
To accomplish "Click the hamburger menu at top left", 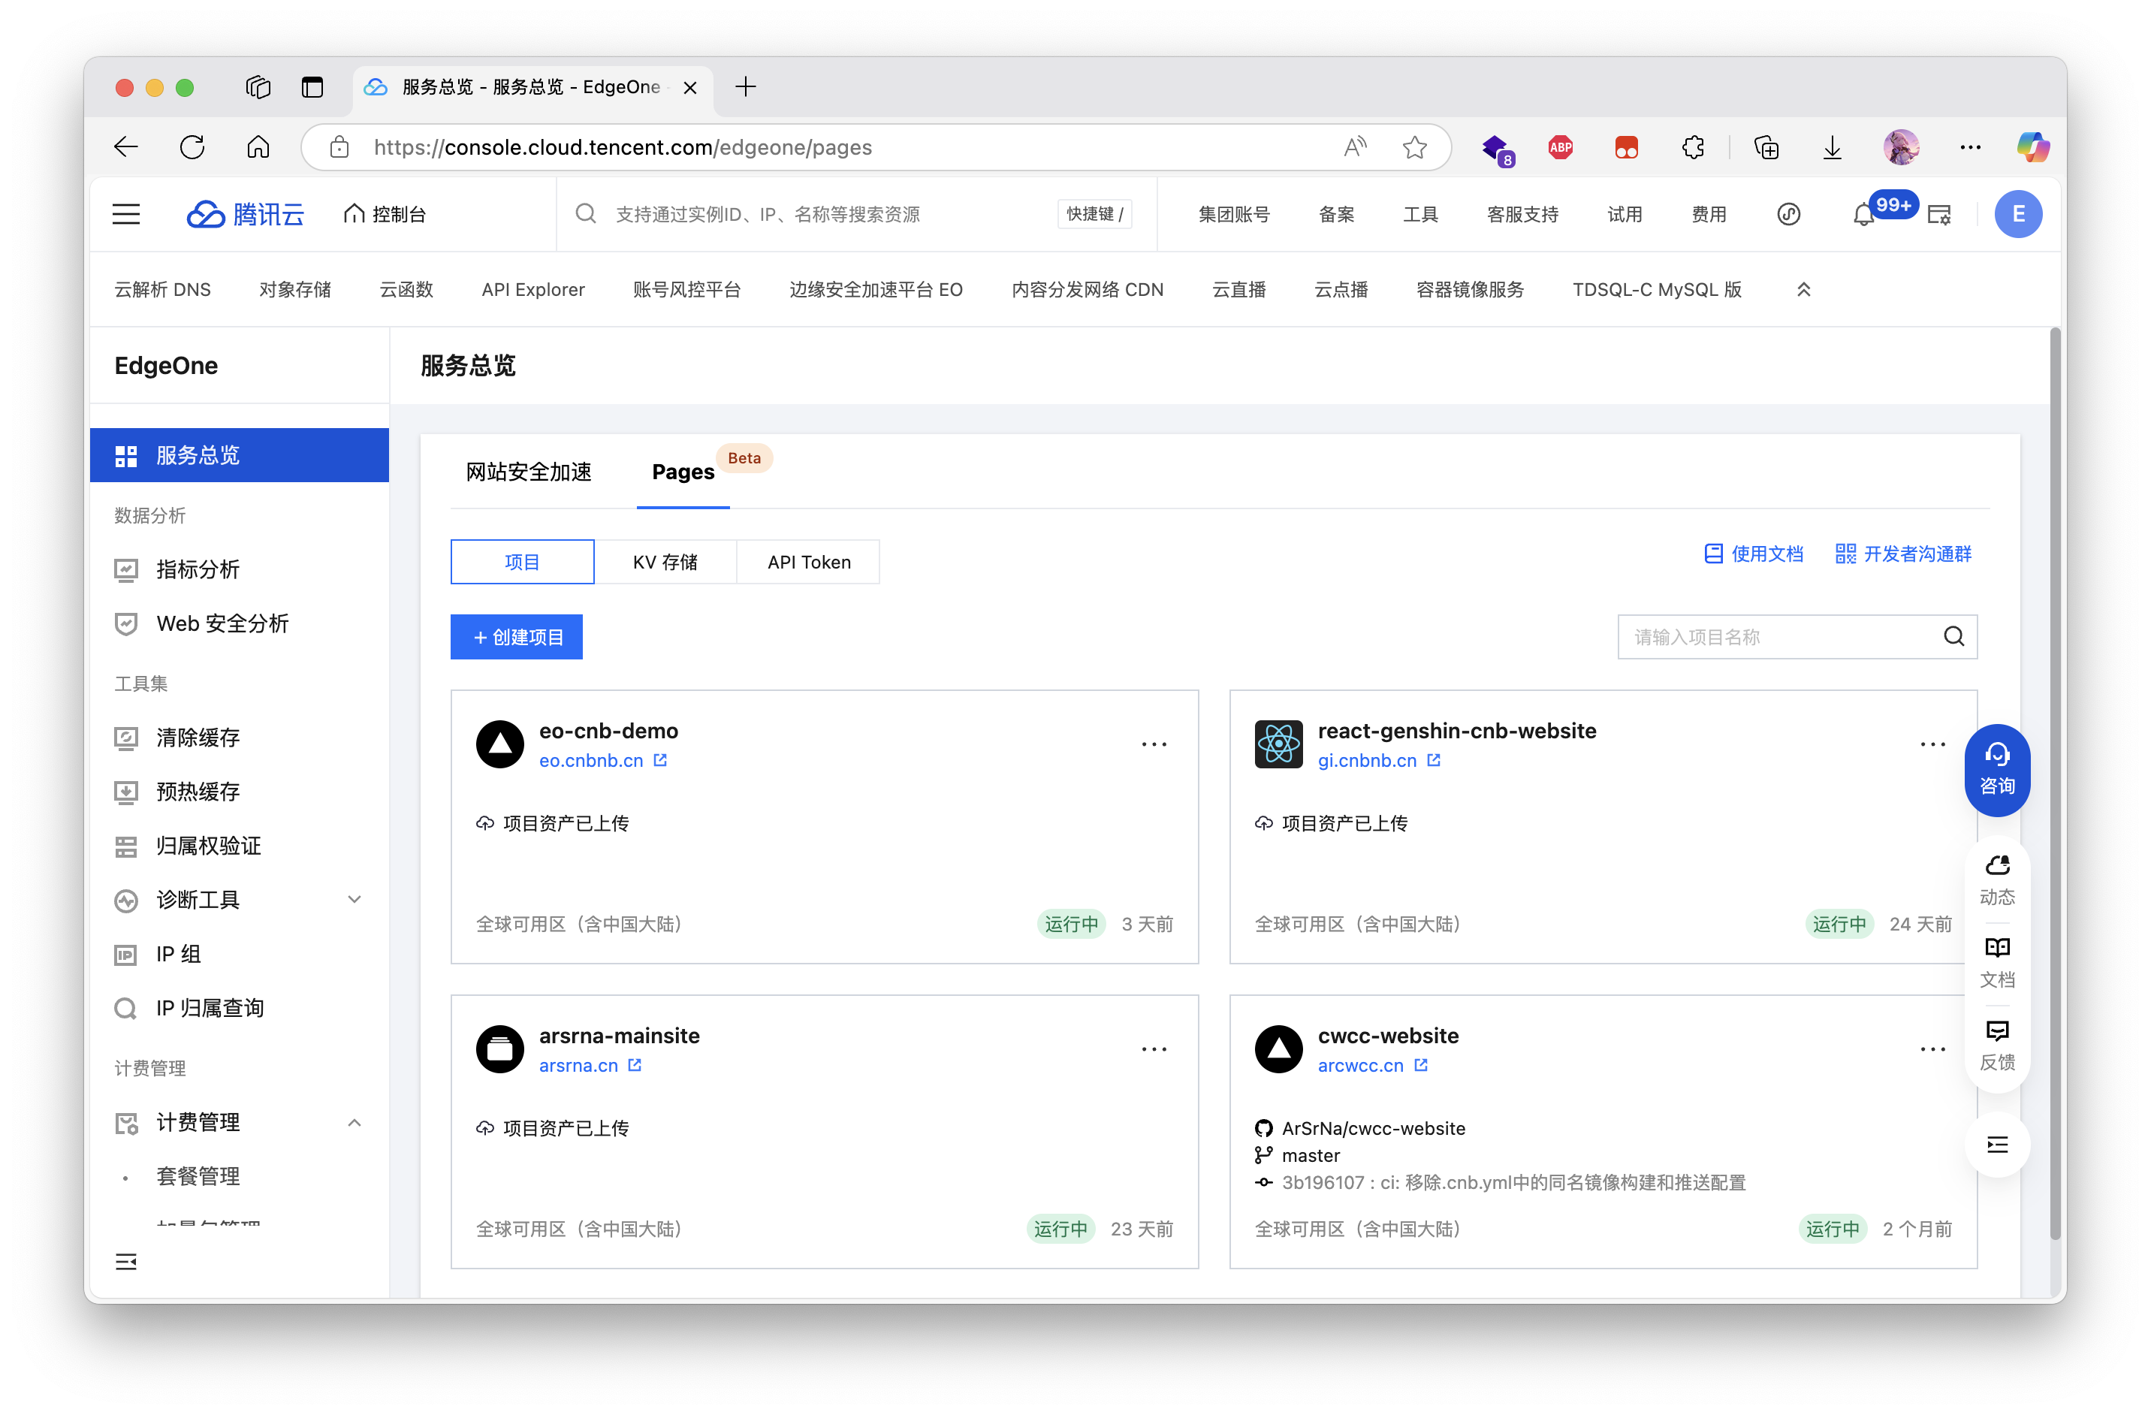I will point(125,213).
